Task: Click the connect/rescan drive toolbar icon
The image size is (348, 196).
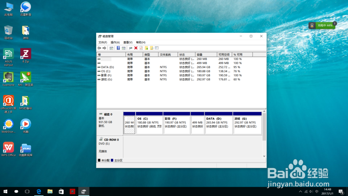Action: click(x=130, y=48)
